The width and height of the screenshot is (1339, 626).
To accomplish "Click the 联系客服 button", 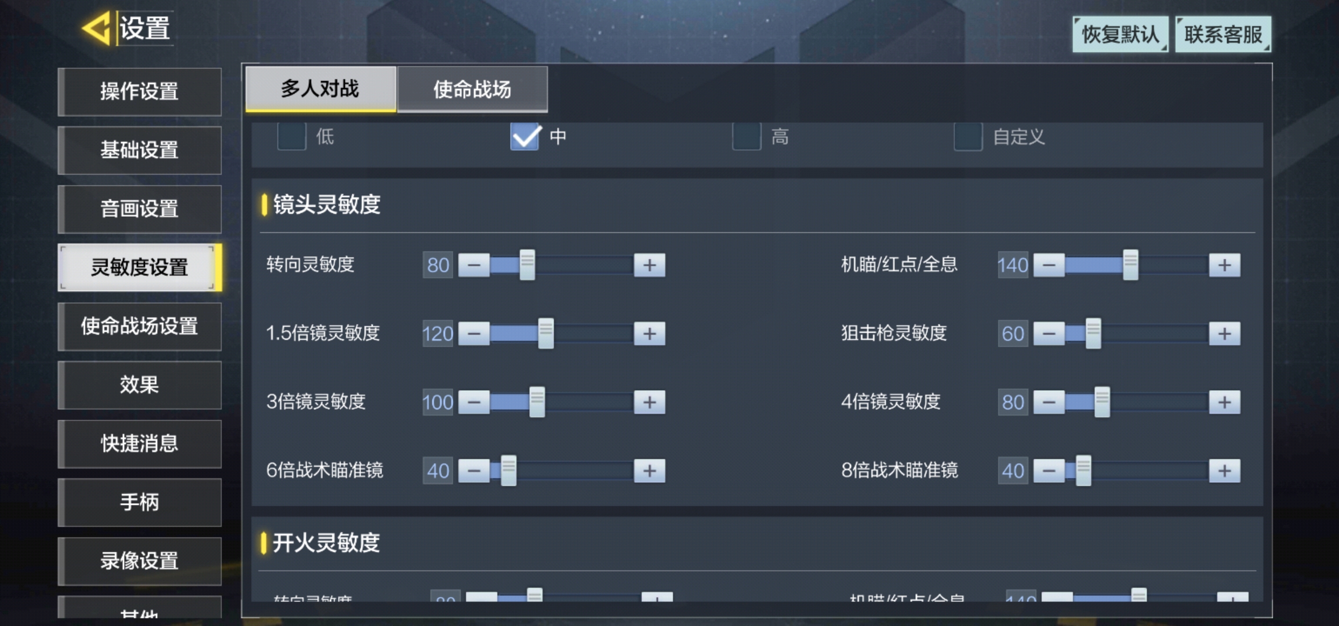I will (1223, 34).
